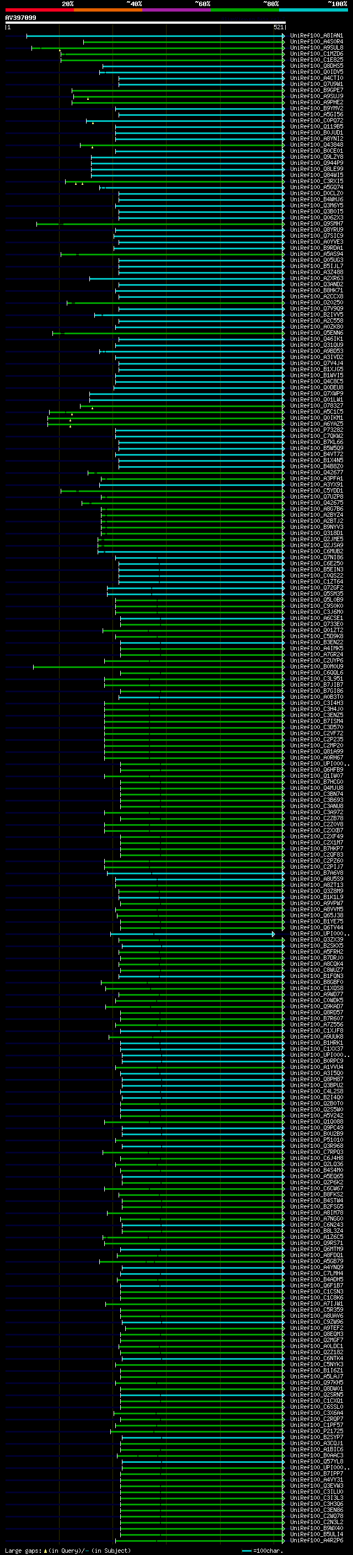Image resolution: width=353 pixels, height=1555 pixels.
Task: Click the UniRef100_Q119B5 entry
Action: [x=316, y=127]
